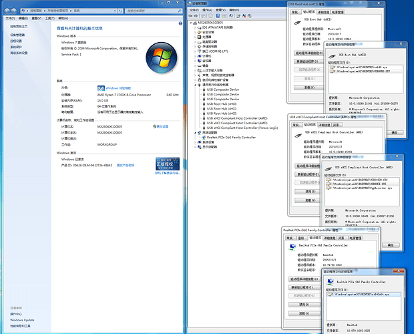Click the 处理器 category icon
This screenshot has width=414, height=334.
point(200,37)
